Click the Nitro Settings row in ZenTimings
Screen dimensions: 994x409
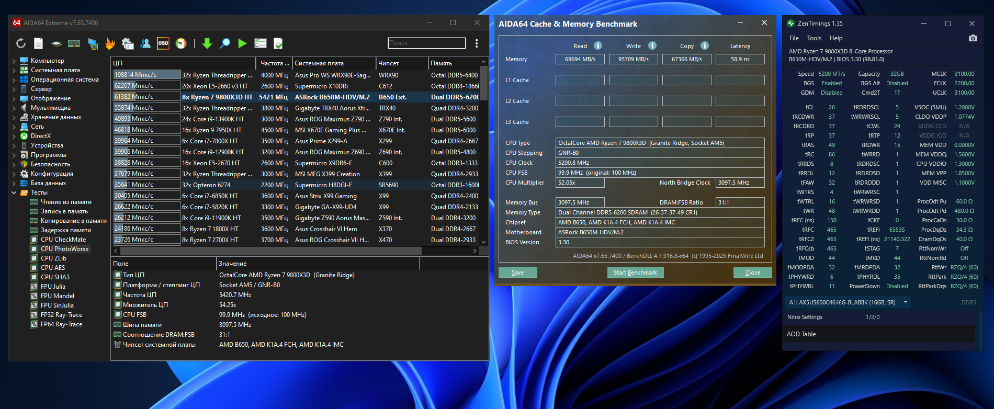tap(881, 317)
